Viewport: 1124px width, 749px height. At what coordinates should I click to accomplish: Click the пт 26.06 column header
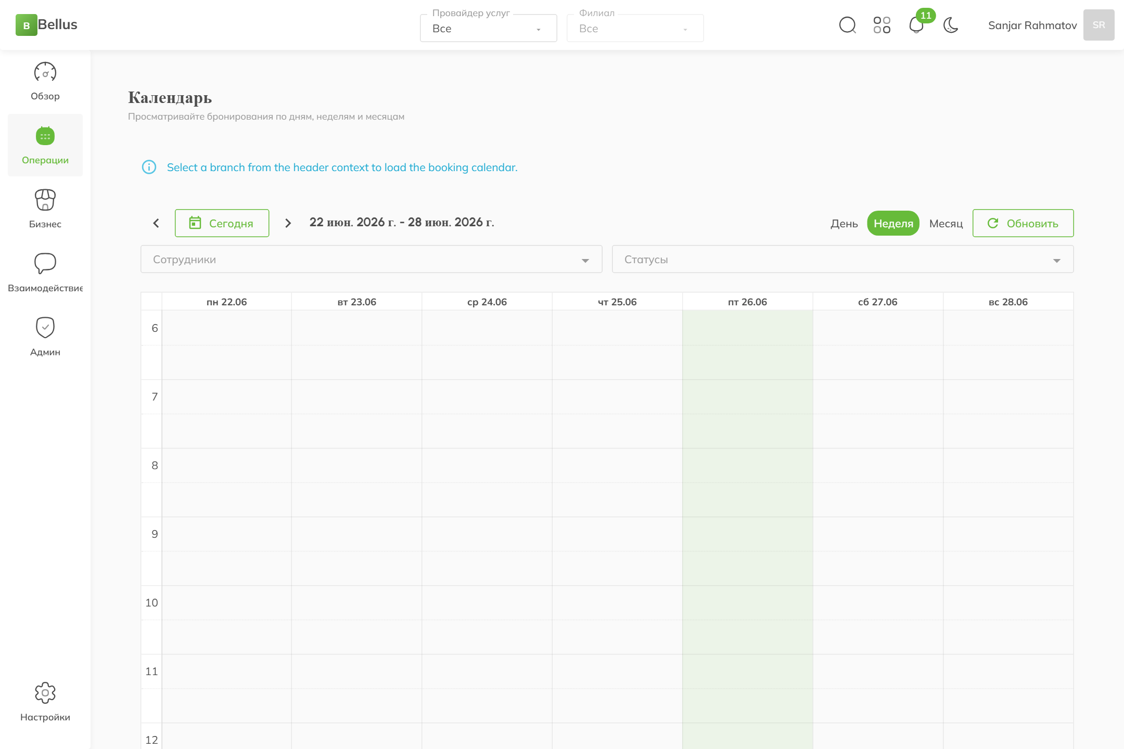[x=747, y=302]
